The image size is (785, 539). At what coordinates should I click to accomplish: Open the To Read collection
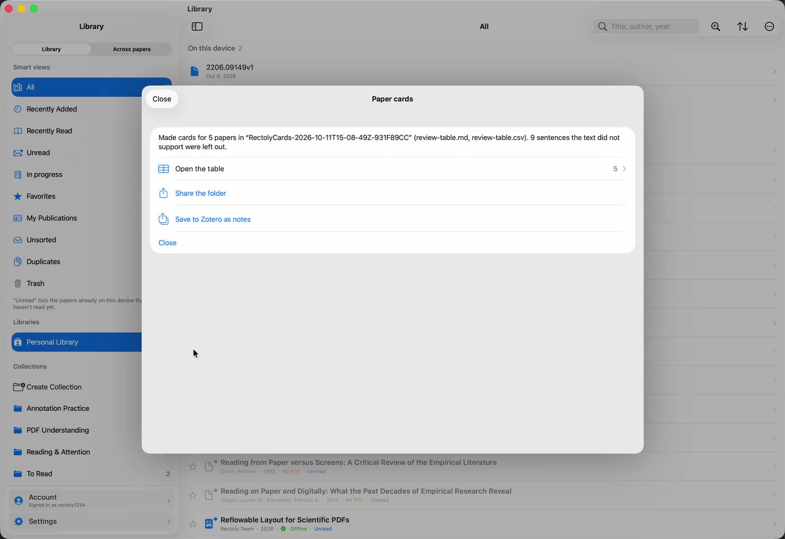92,474
